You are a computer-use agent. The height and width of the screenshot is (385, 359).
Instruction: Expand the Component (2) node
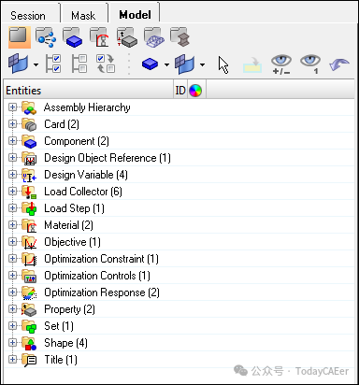click(x=12, y=141)
